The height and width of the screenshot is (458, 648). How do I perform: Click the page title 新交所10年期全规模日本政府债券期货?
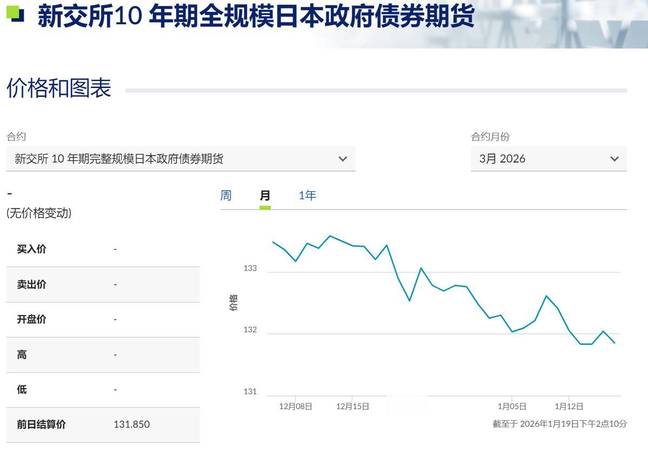point(256,16)
